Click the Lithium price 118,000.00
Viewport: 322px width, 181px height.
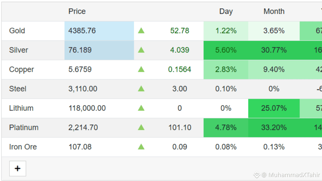[x=87, y=108]
